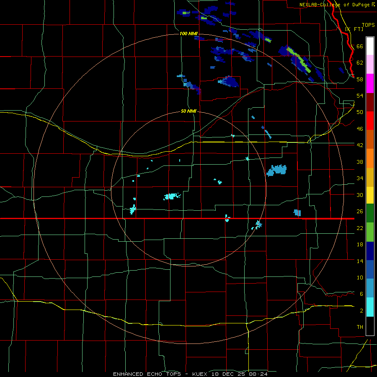Image resolution: width=377 pixels, height=377 pixels.
Task: Pick the navy legend swatch
Action: 370,251
